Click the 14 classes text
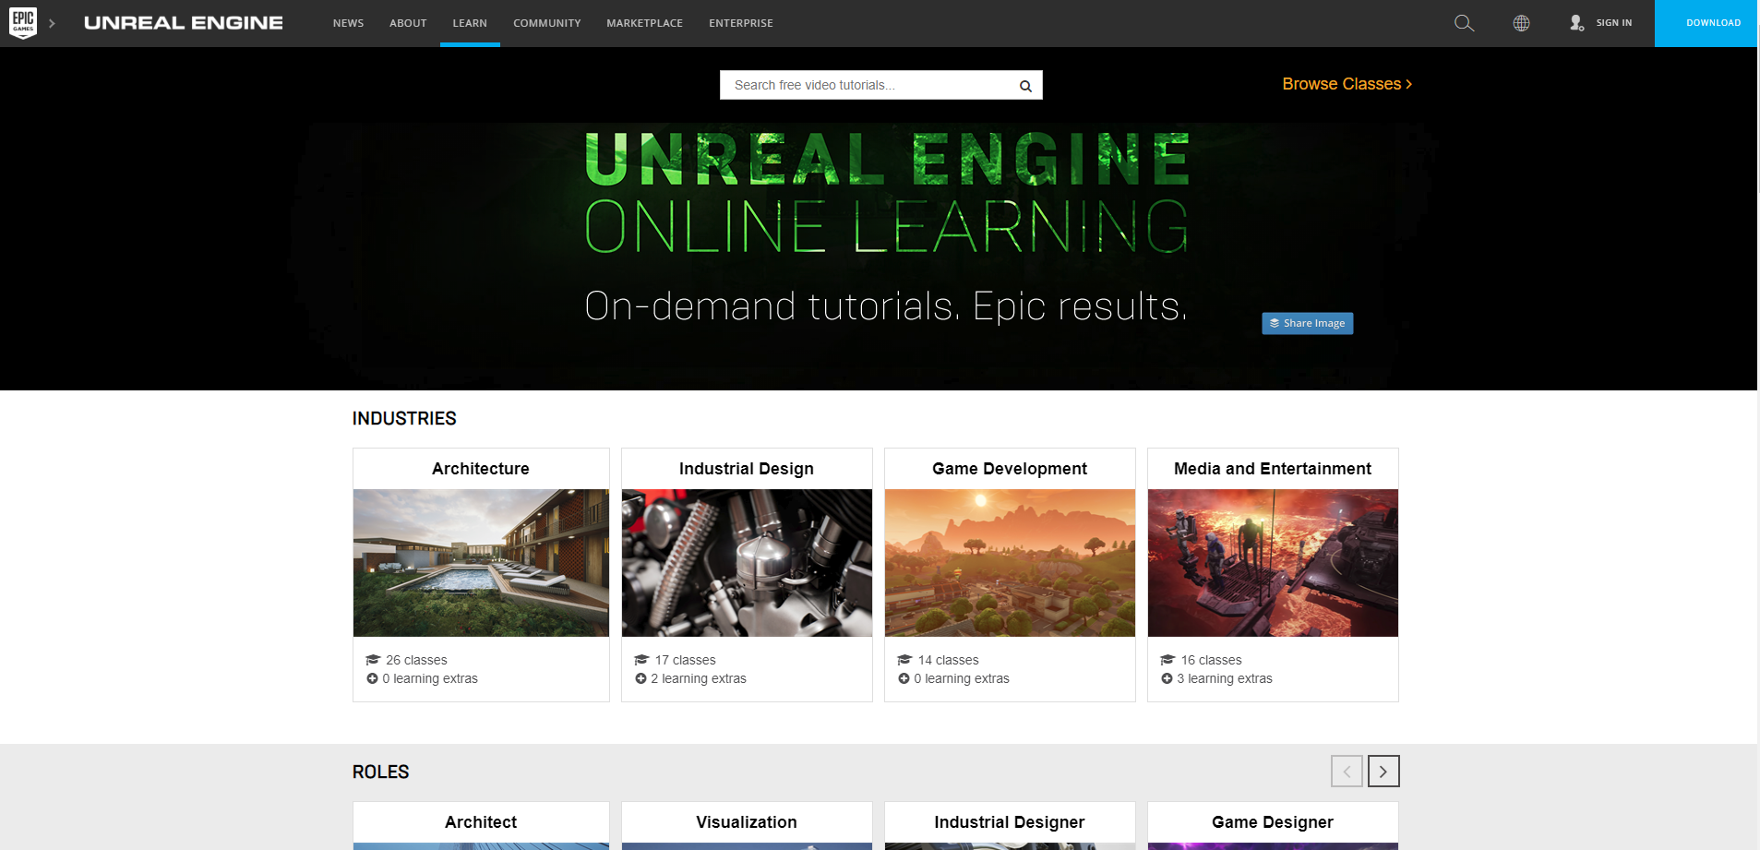 [x=948, y=660]
